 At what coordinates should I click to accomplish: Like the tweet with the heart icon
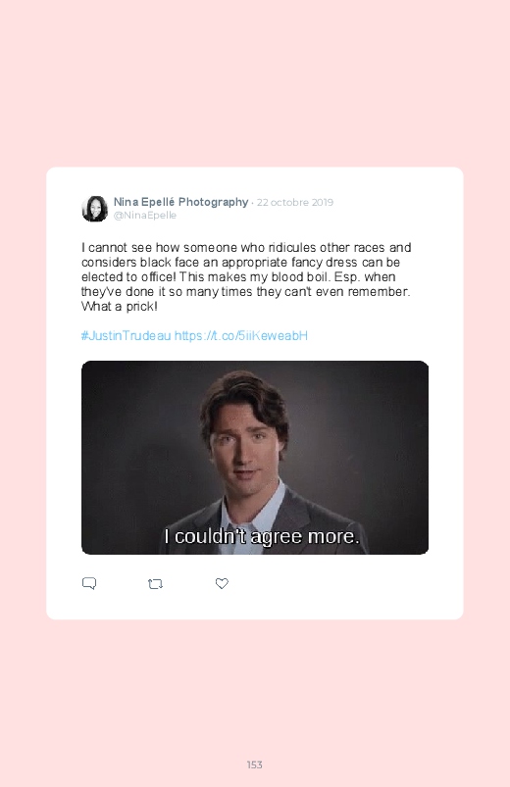pyautogui.click(x=222, y=583)
